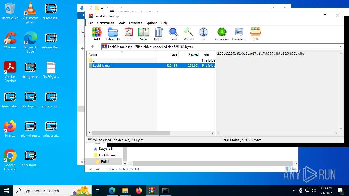Open Adobe Acrobat desktop shortcut
349x196 pixels.
click(10, 72)
